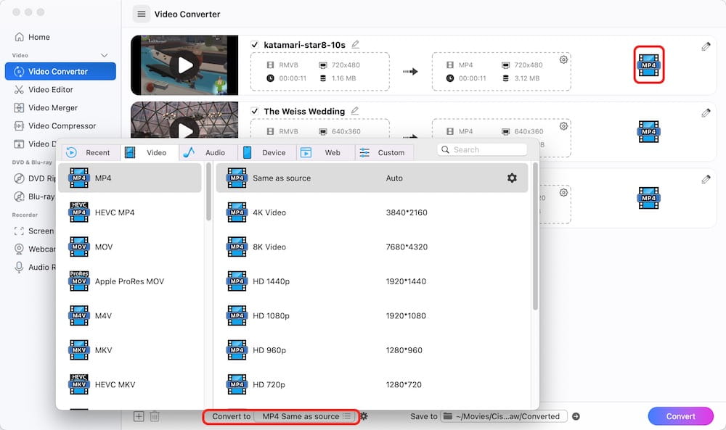Image resolution: width=726 pixels, height=430 pixels.
Task: Open Blu-ray item in sidebar
Action: [35, 197]
